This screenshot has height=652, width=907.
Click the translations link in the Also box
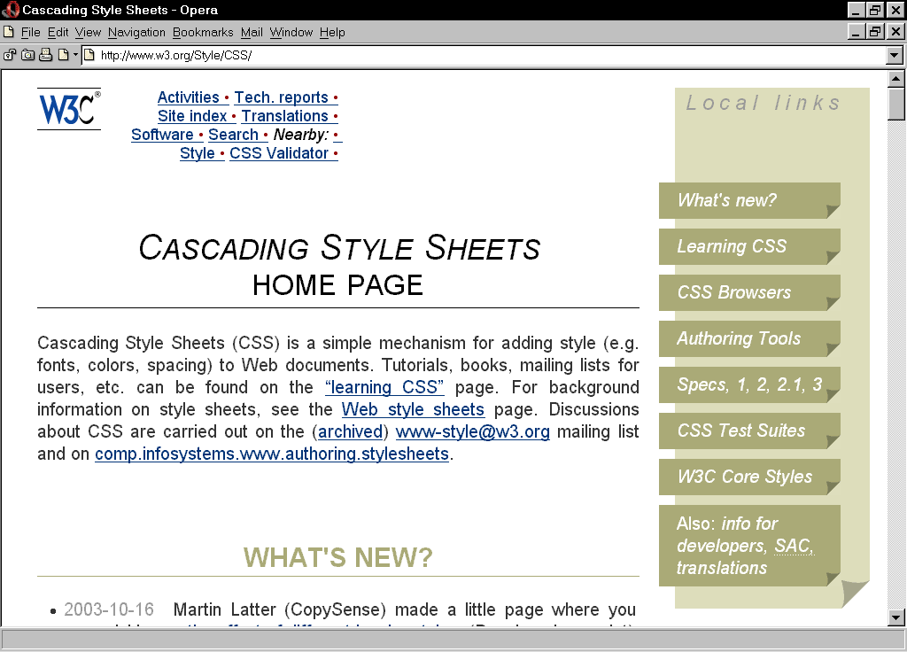coord(722,568)
